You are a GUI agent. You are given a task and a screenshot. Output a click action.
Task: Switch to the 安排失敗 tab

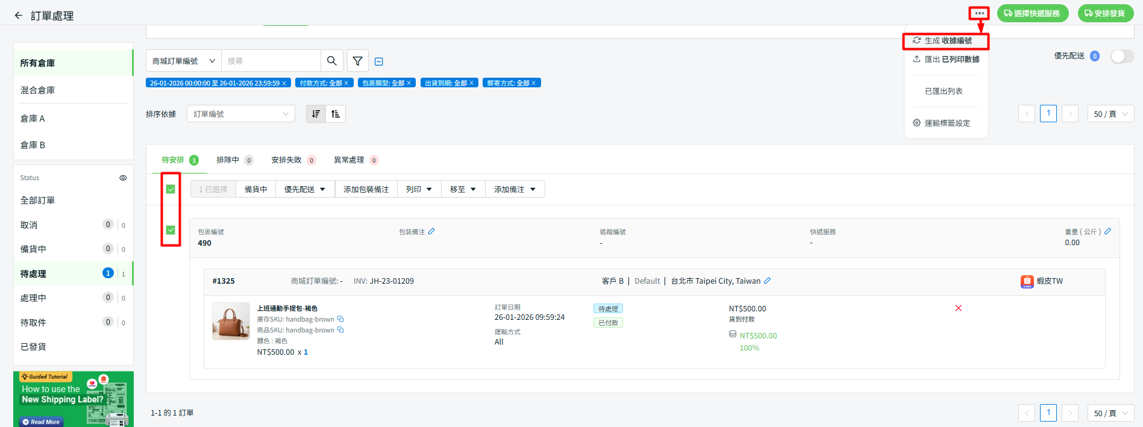pos(287,160)
